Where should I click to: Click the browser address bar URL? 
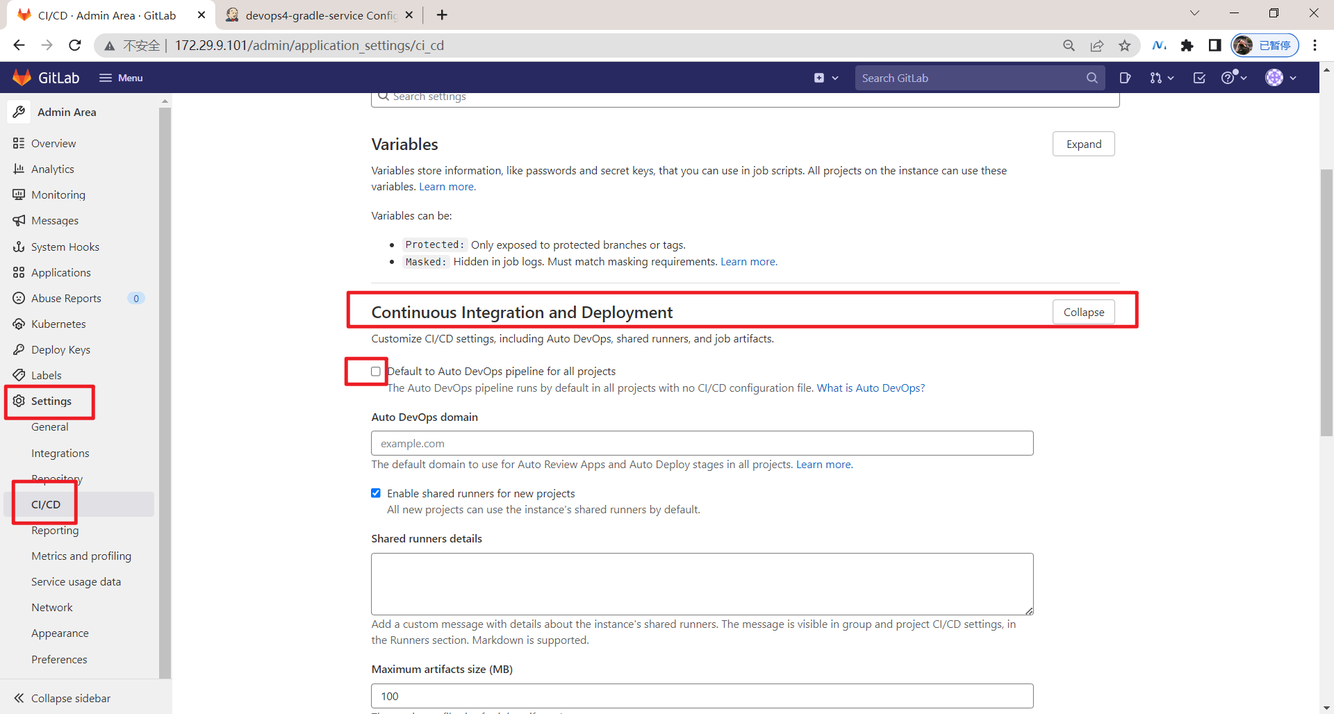[309, 45]
